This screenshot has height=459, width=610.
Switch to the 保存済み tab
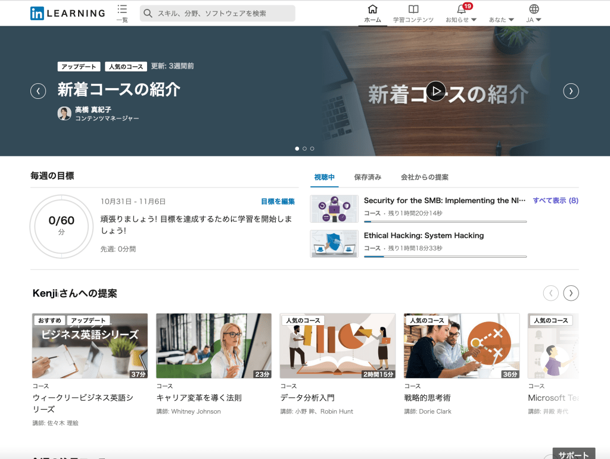368,177
